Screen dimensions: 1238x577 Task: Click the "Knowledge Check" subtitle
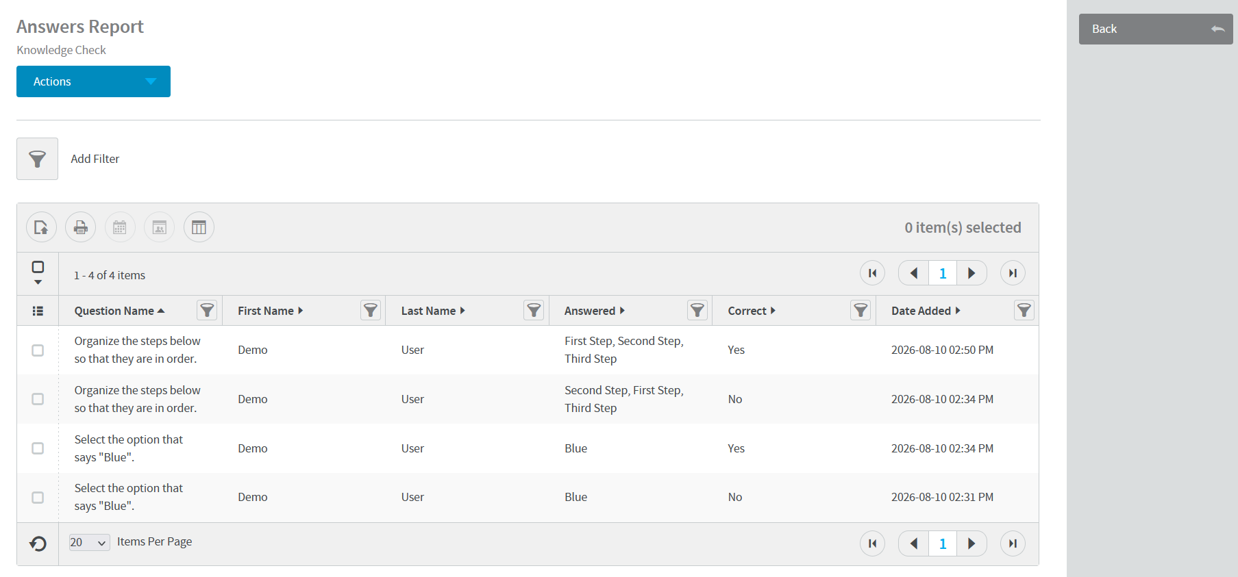click(x=61, y=50)
